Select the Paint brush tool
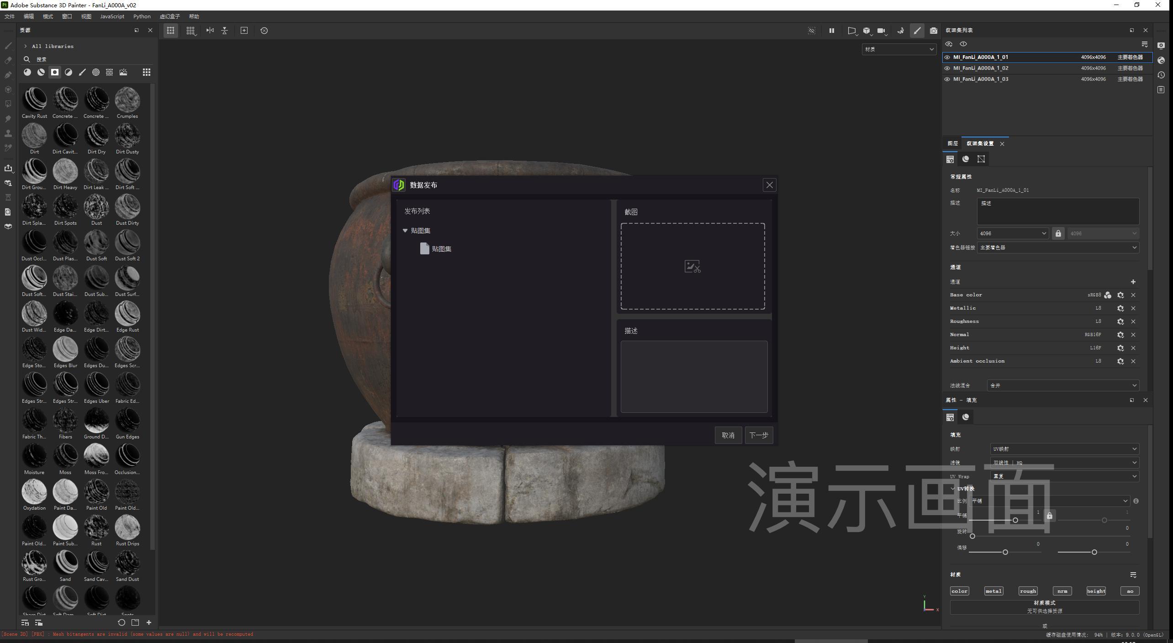The image size is (1173, 643). [8, 46]
